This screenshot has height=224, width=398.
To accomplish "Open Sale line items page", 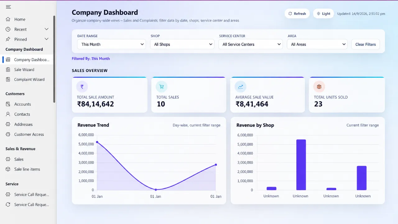I will (27, 169).
